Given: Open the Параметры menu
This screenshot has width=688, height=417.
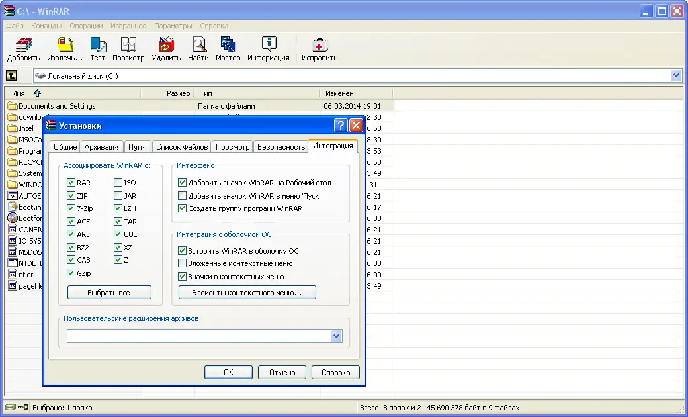Looking at the screenshot, I should tap(173, 26).
